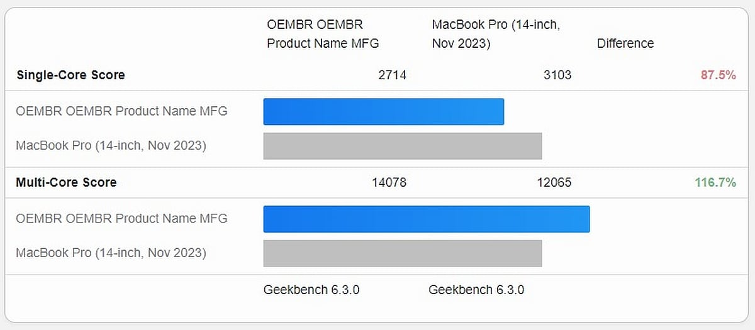755x330 pixels.
Task: Click the gray single-core MacBook Pro bar
Action: pyautogui.click(x=402, y=146)
